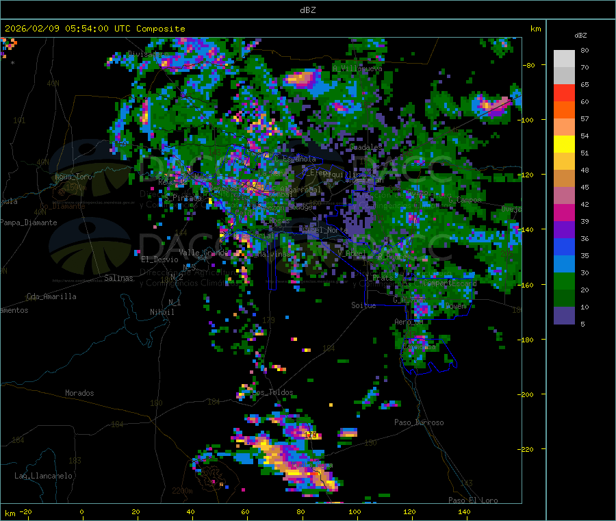Click the light orange 54-57 dBZ swatch

coord(564,127)
